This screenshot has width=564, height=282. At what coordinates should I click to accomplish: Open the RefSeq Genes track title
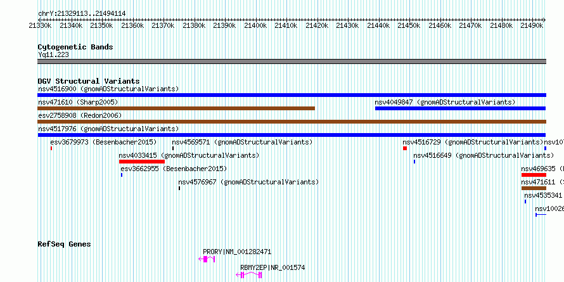tap(64, 244)
